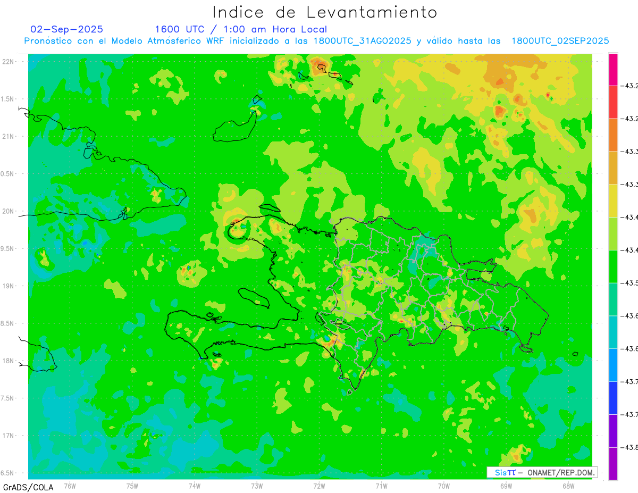Viewport: 638px width, 493px height.
Task: Pick the cyan swatch on the color scale
Action: (x=613, y=332)
